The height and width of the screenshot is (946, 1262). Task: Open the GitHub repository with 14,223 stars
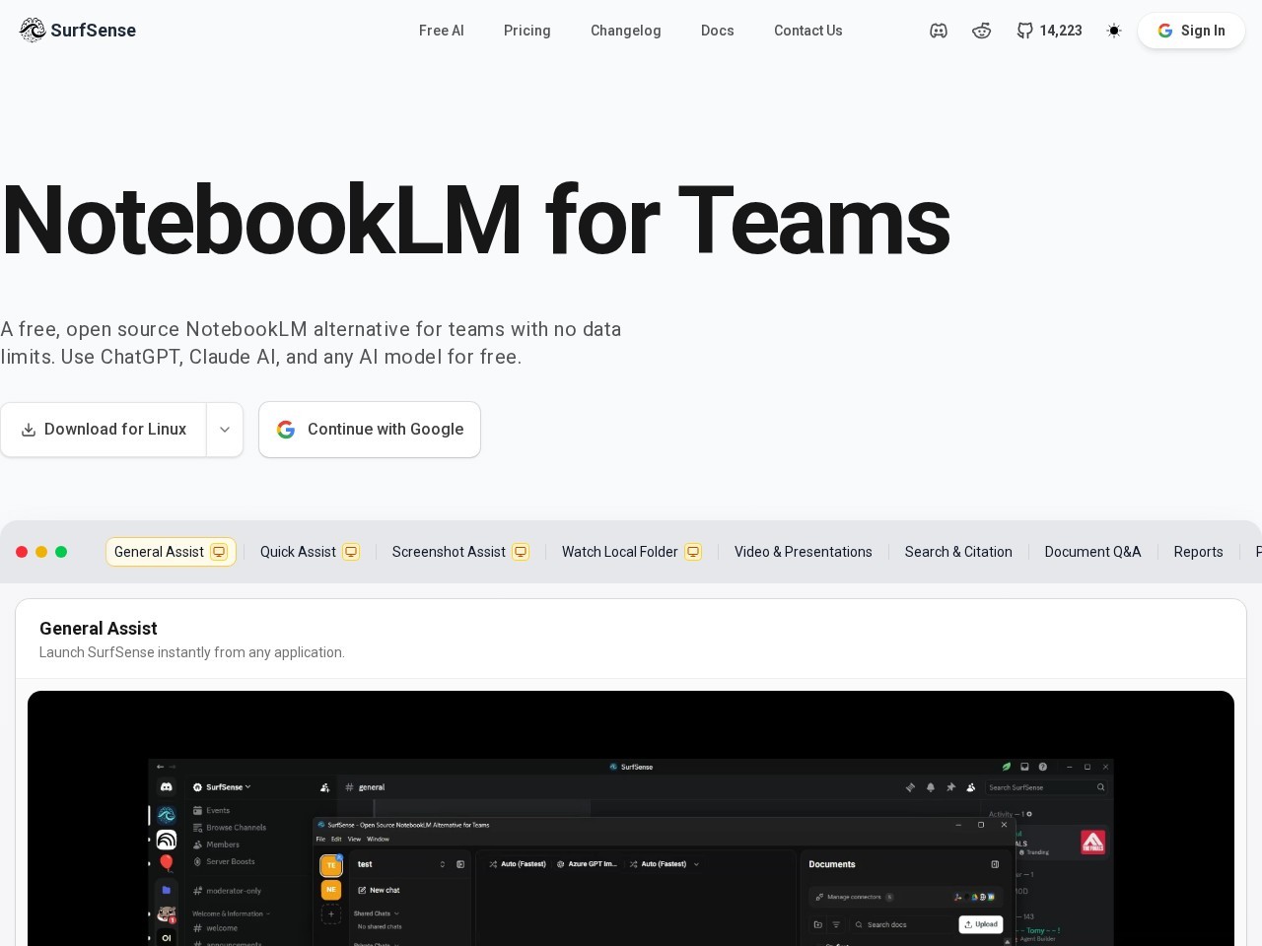click(1050, 31)
